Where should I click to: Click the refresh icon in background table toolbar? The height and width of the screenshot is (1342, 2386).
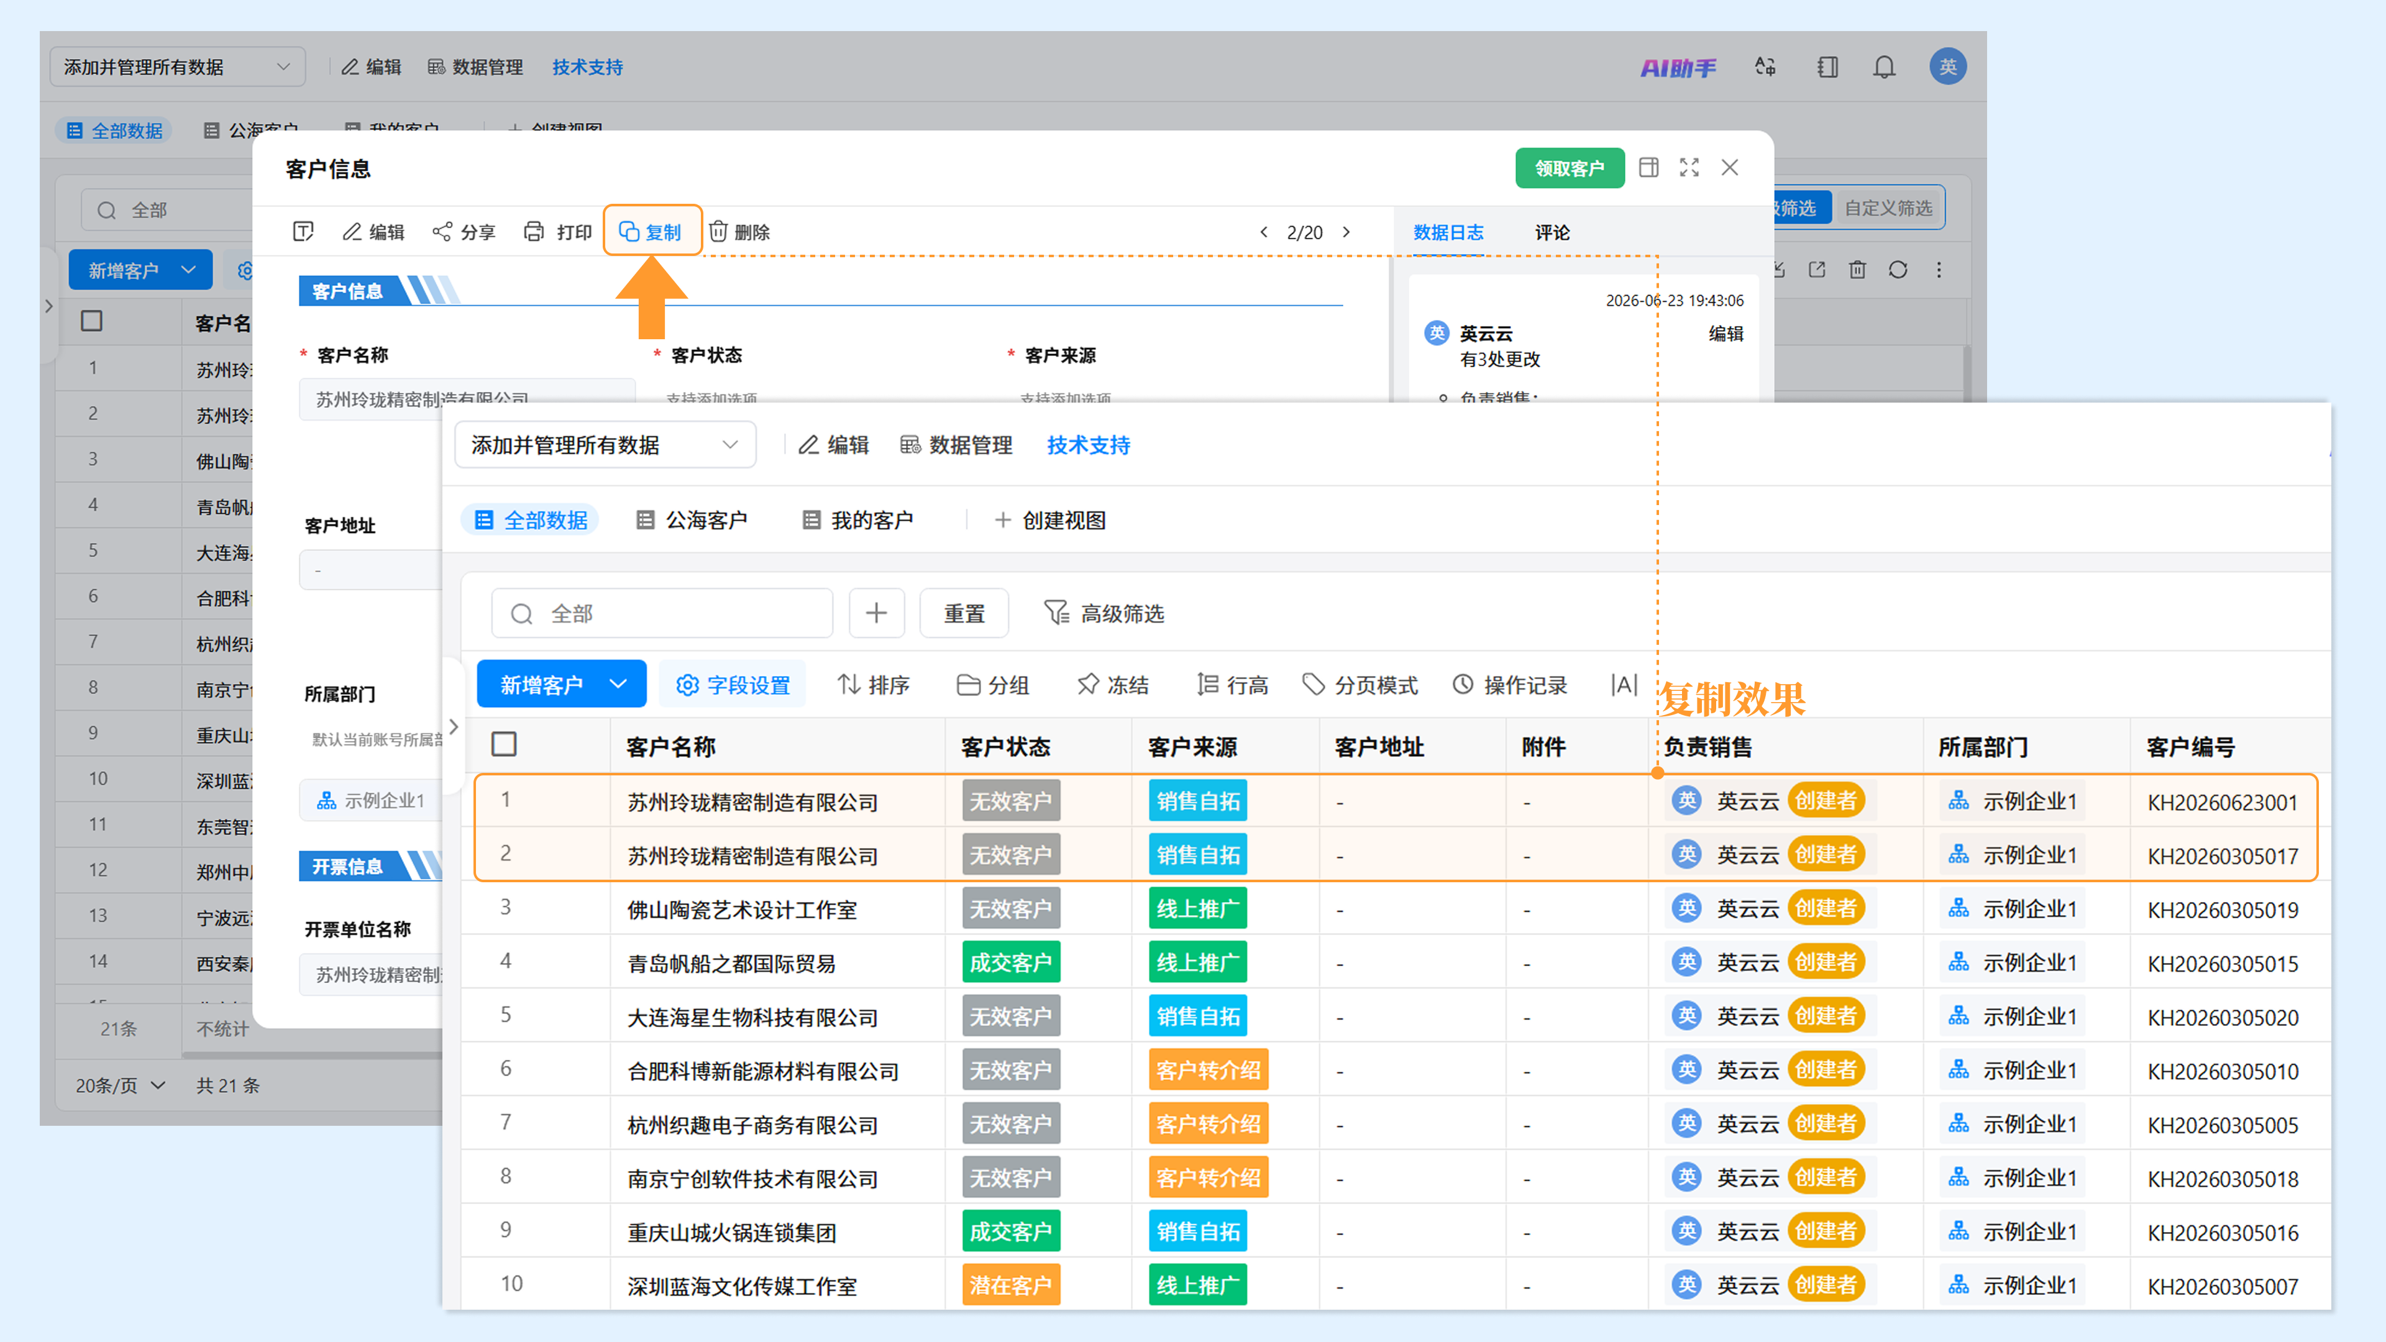pos(1898,270)
